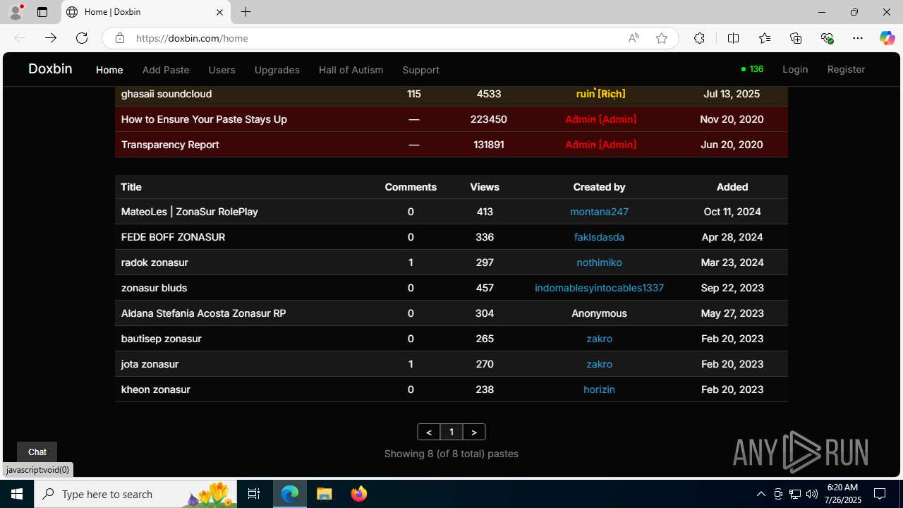The height and width of the screenshot is (508, 903).
Task: Open the Windows notification center
Action: [x=880, y=494]
